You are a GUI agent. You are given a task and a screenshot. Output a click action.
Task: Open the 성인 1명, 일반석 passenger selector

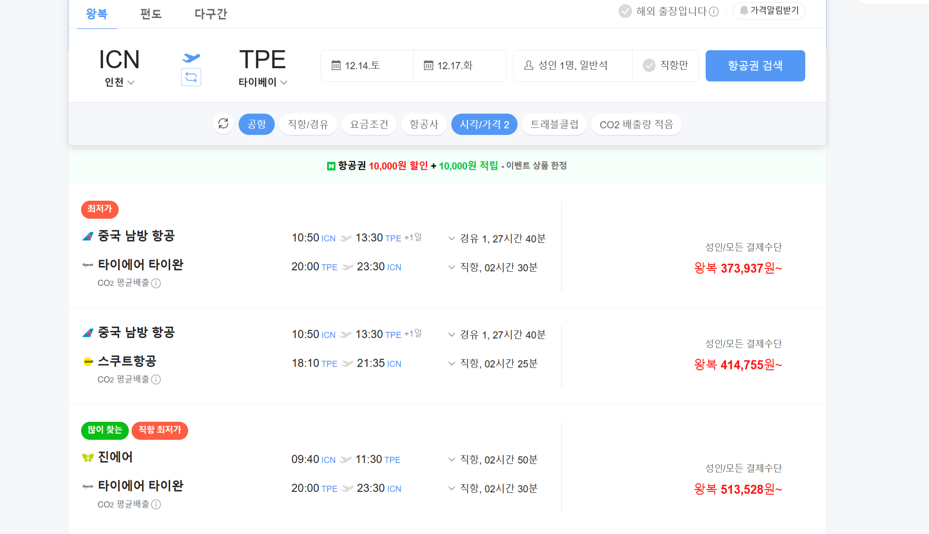[x=573, y=65]
